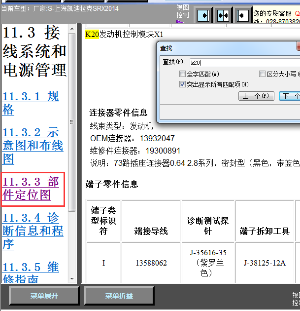Click the 菜单折叠 button
Image resolution: width=300 pixels, height=311 pixels.
point(119,296)
